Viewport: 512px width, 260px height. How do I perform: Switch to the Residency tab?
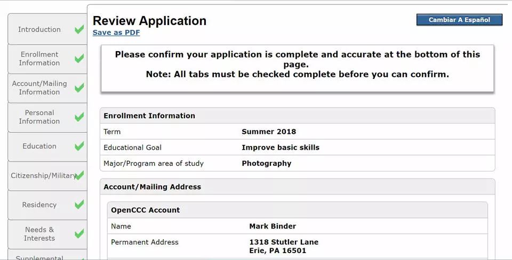47,205
